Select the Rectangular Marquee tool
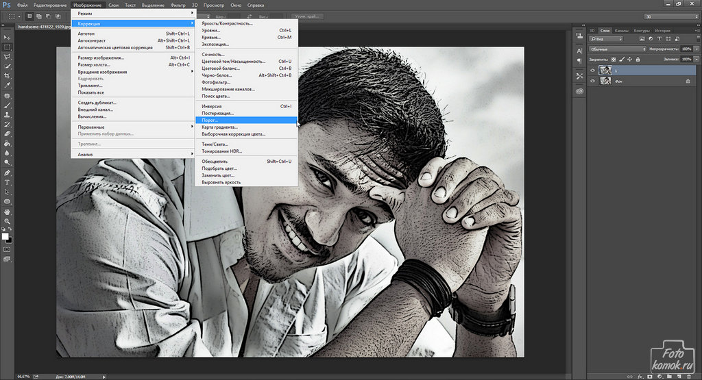The image size is (702, 380). pos(7,47)
